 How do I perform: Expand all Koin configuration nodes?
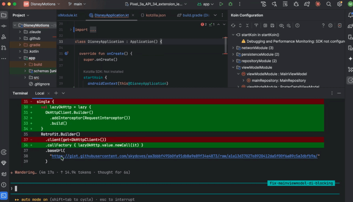[240, 26]
